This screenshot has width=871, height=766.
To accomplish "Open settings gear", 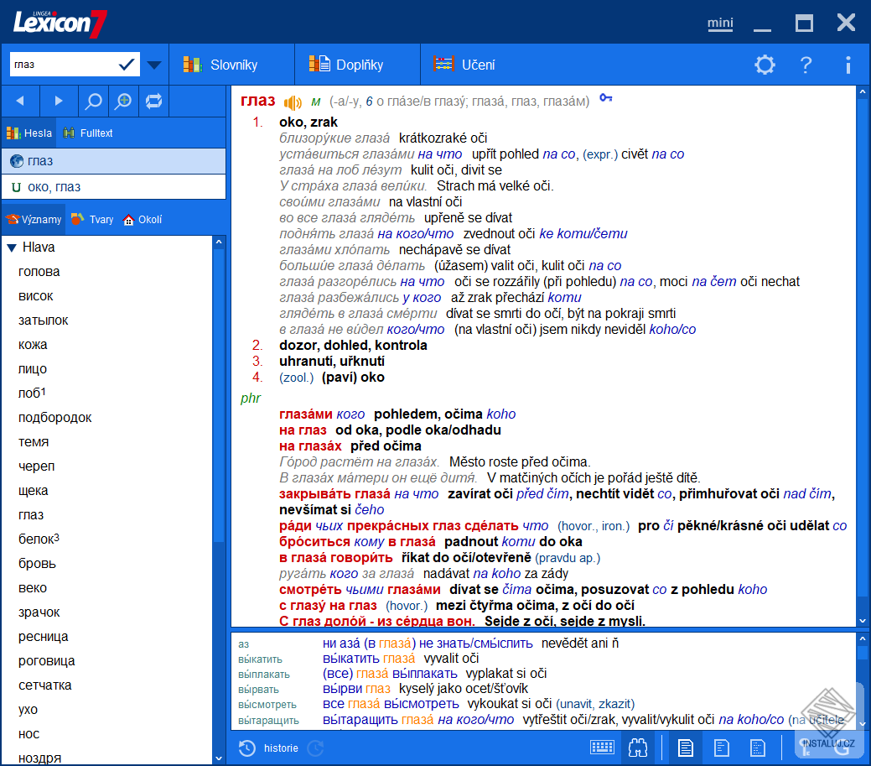I will coord(765,65).
